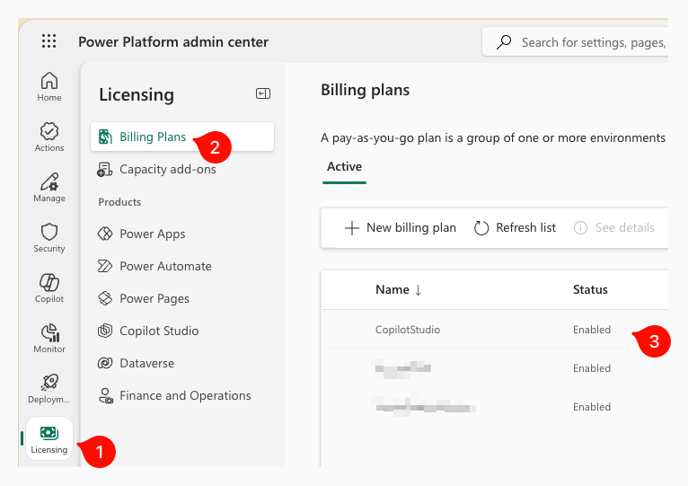Open Copilot in the left rail
The image size is (688, 486).
click(49, 287)
